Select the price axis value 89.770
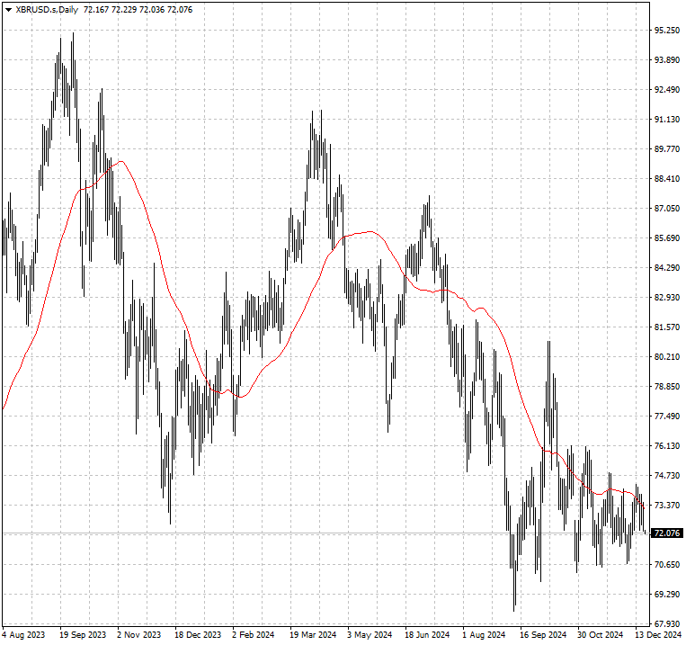Image resolution: width=686 pixels, height=645 pixels. [x=667, y=148]
